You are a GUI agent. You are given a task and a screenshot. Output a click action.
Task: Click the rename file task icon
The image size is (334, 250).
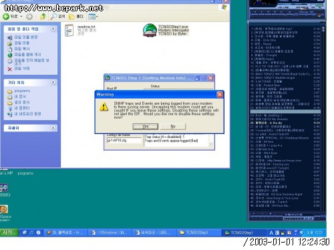[10, 37]
